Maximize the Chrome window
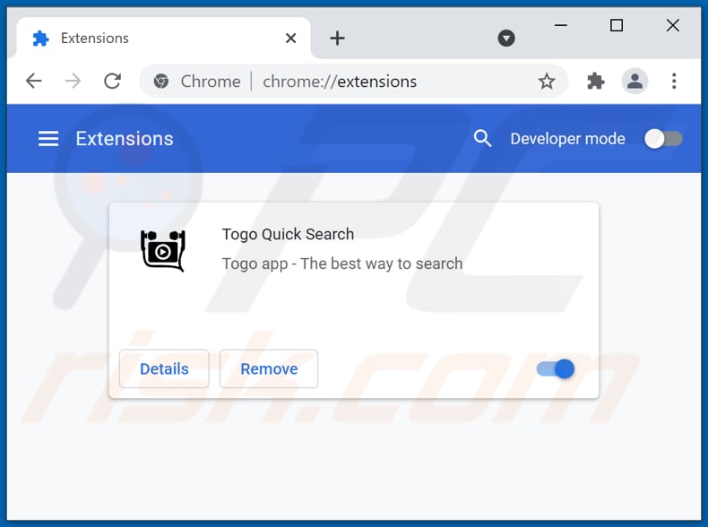 click(x=617, y=25)
